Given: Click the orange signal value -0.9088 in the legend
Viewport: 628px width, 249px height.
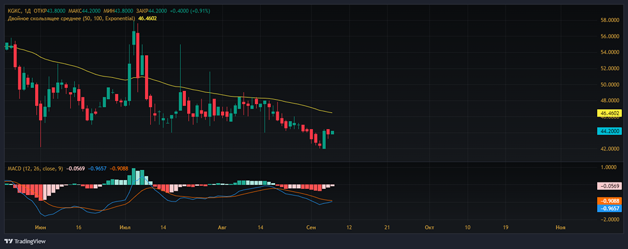Looking at the screenshot, I should (x=119, y=169).
